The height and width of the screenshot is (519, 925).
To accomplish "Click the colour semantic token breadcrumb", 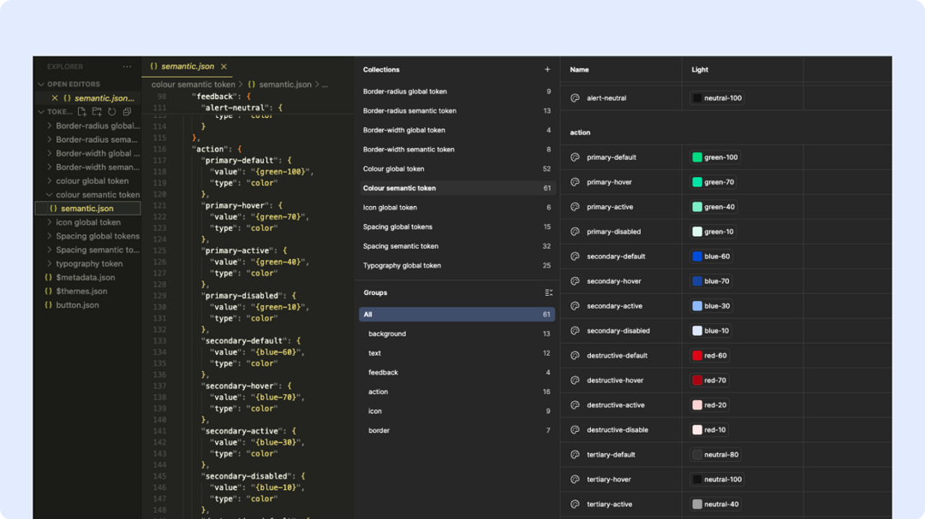I will click(x=193, y=85).
